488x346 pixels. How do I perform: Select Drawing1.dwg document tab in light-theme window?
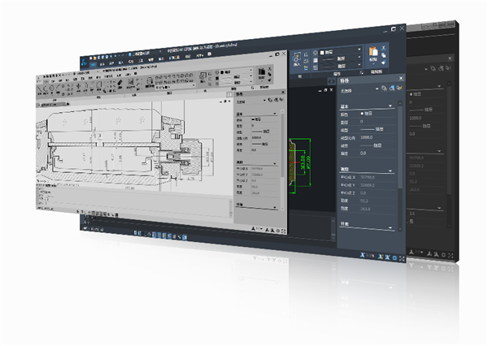pyautogui.click(x=53, y=105)
